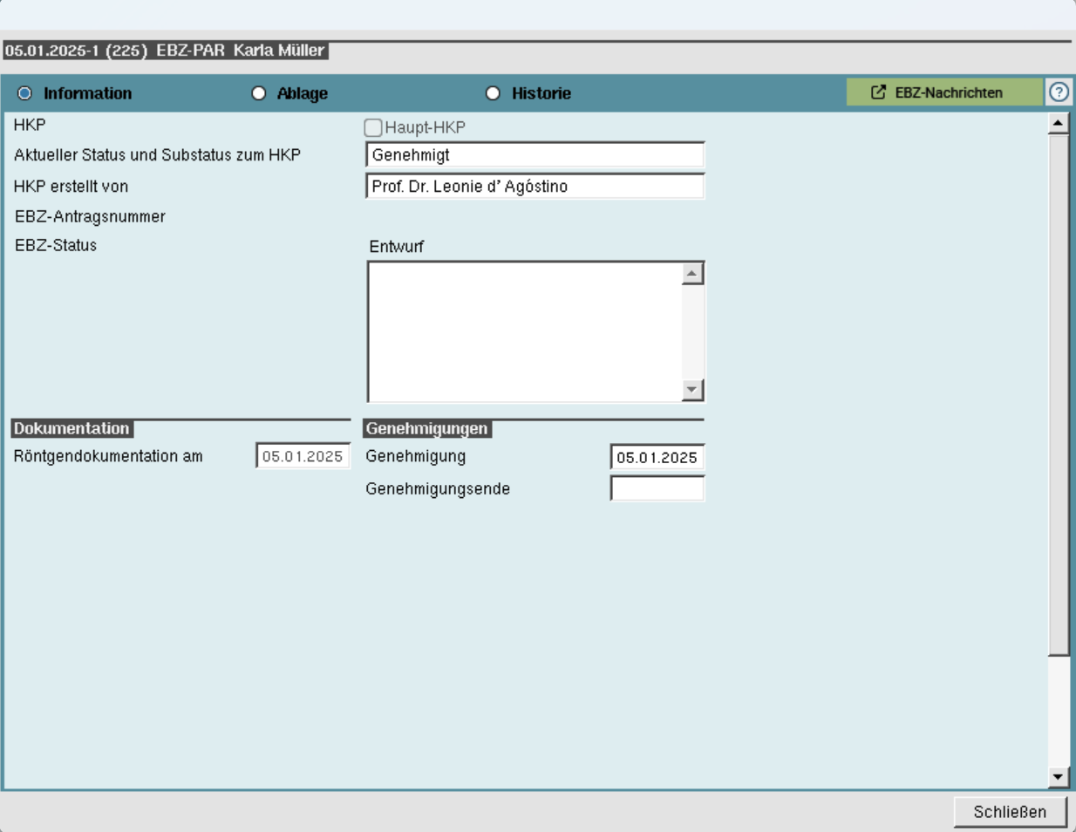Click the empty Genehmigungsende field

(657, 488)
